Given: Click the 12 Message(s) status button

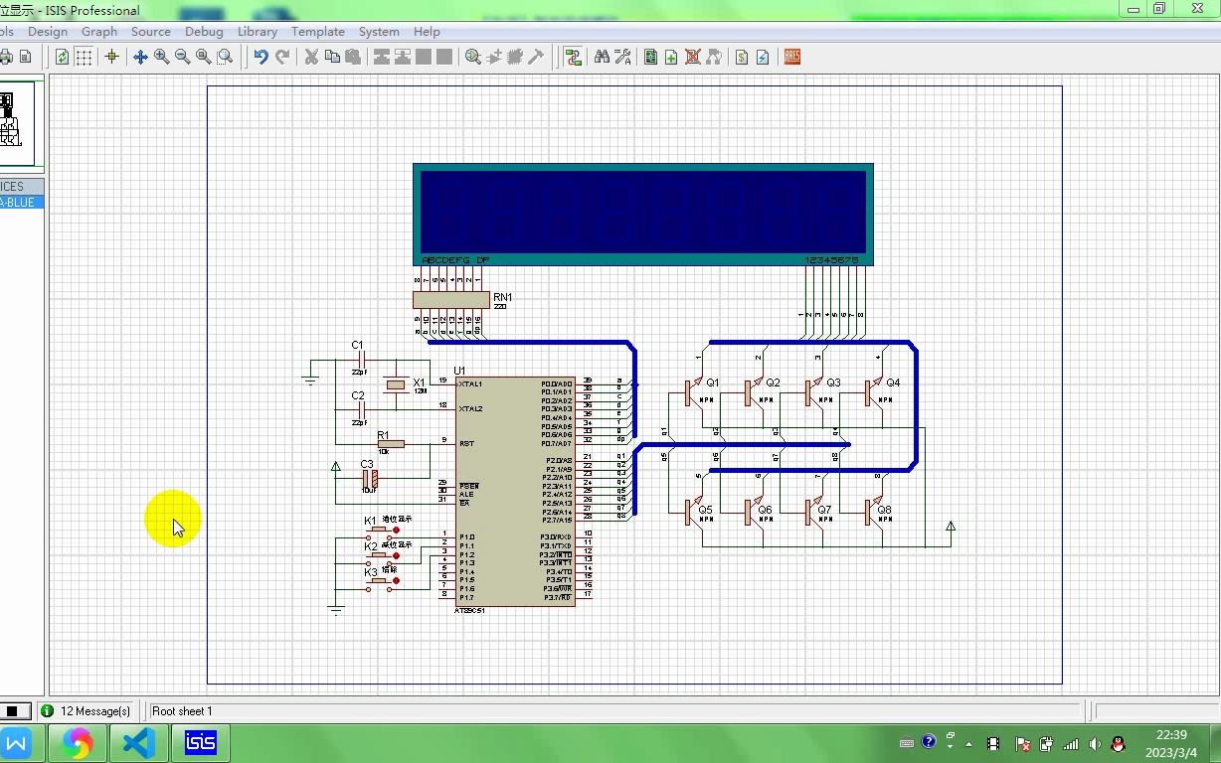Looking at the screenshot, I should [87, 711].
